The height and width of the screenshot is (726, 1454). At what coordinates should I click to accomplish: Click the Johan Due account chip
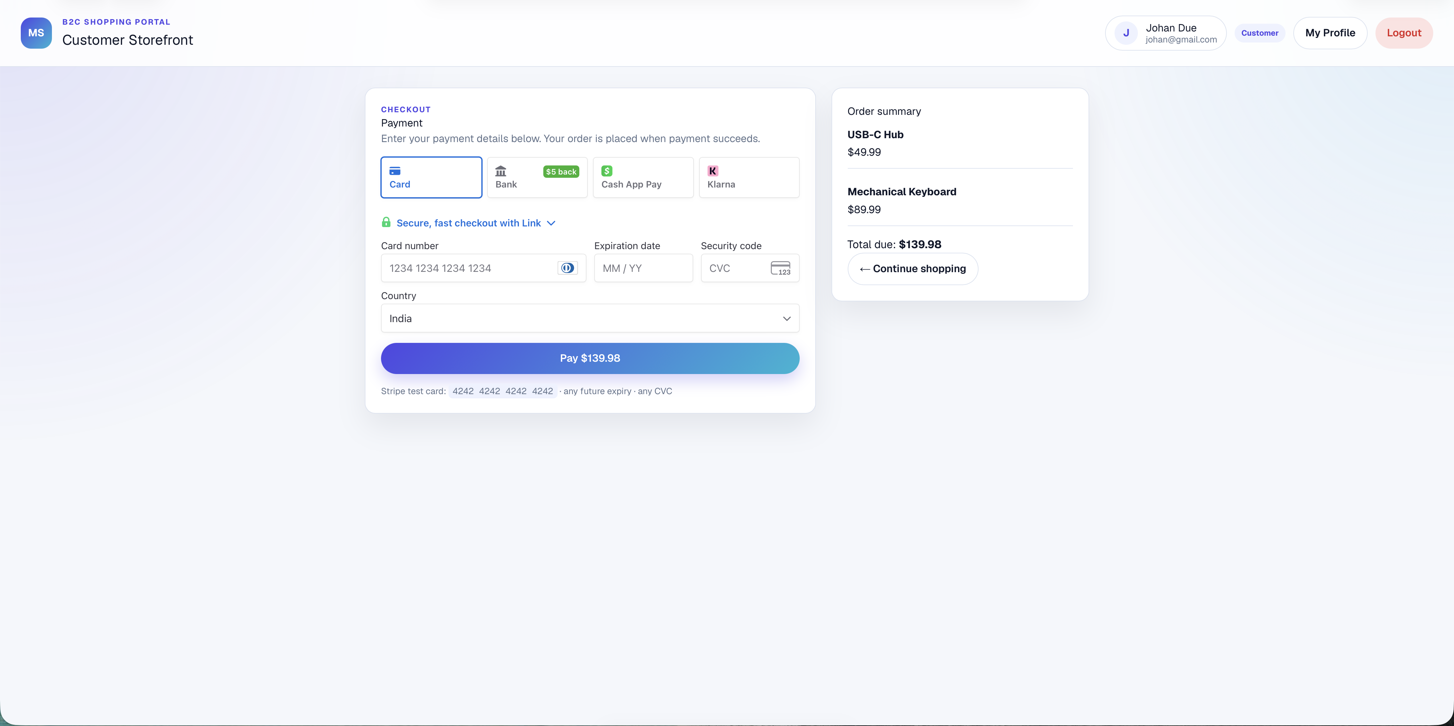point(1165,33)
